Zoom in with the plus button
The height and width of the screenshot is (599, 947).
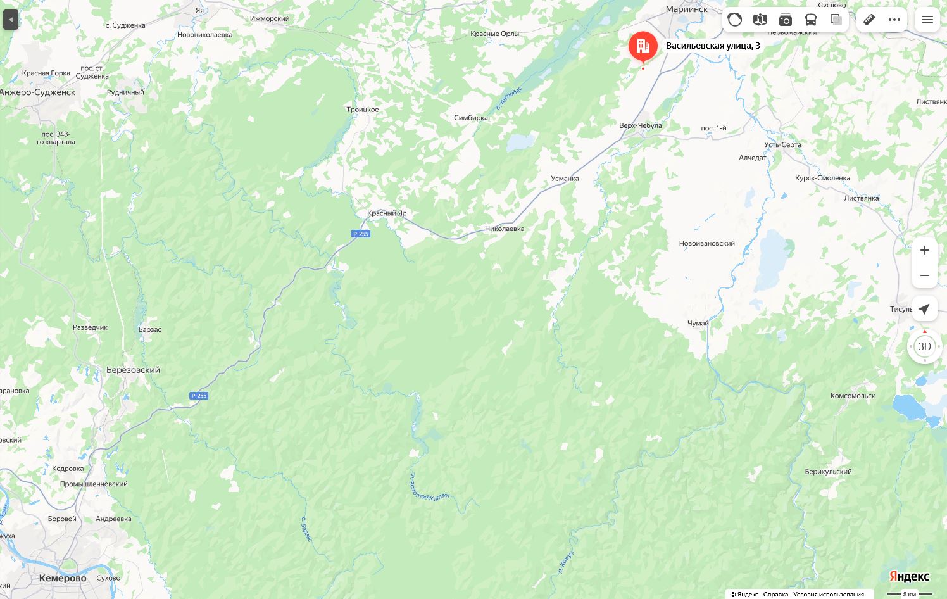click(x=925, y=250)
